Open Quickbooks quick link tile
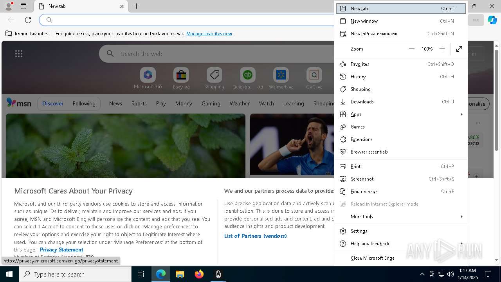Screen dimensions: 501x282 [247, 78]
